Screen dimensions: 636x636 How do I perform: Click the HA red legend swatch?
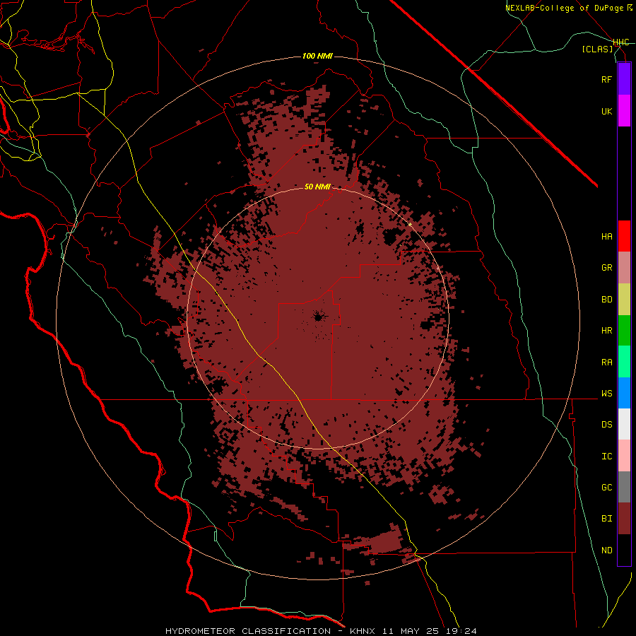624,236
